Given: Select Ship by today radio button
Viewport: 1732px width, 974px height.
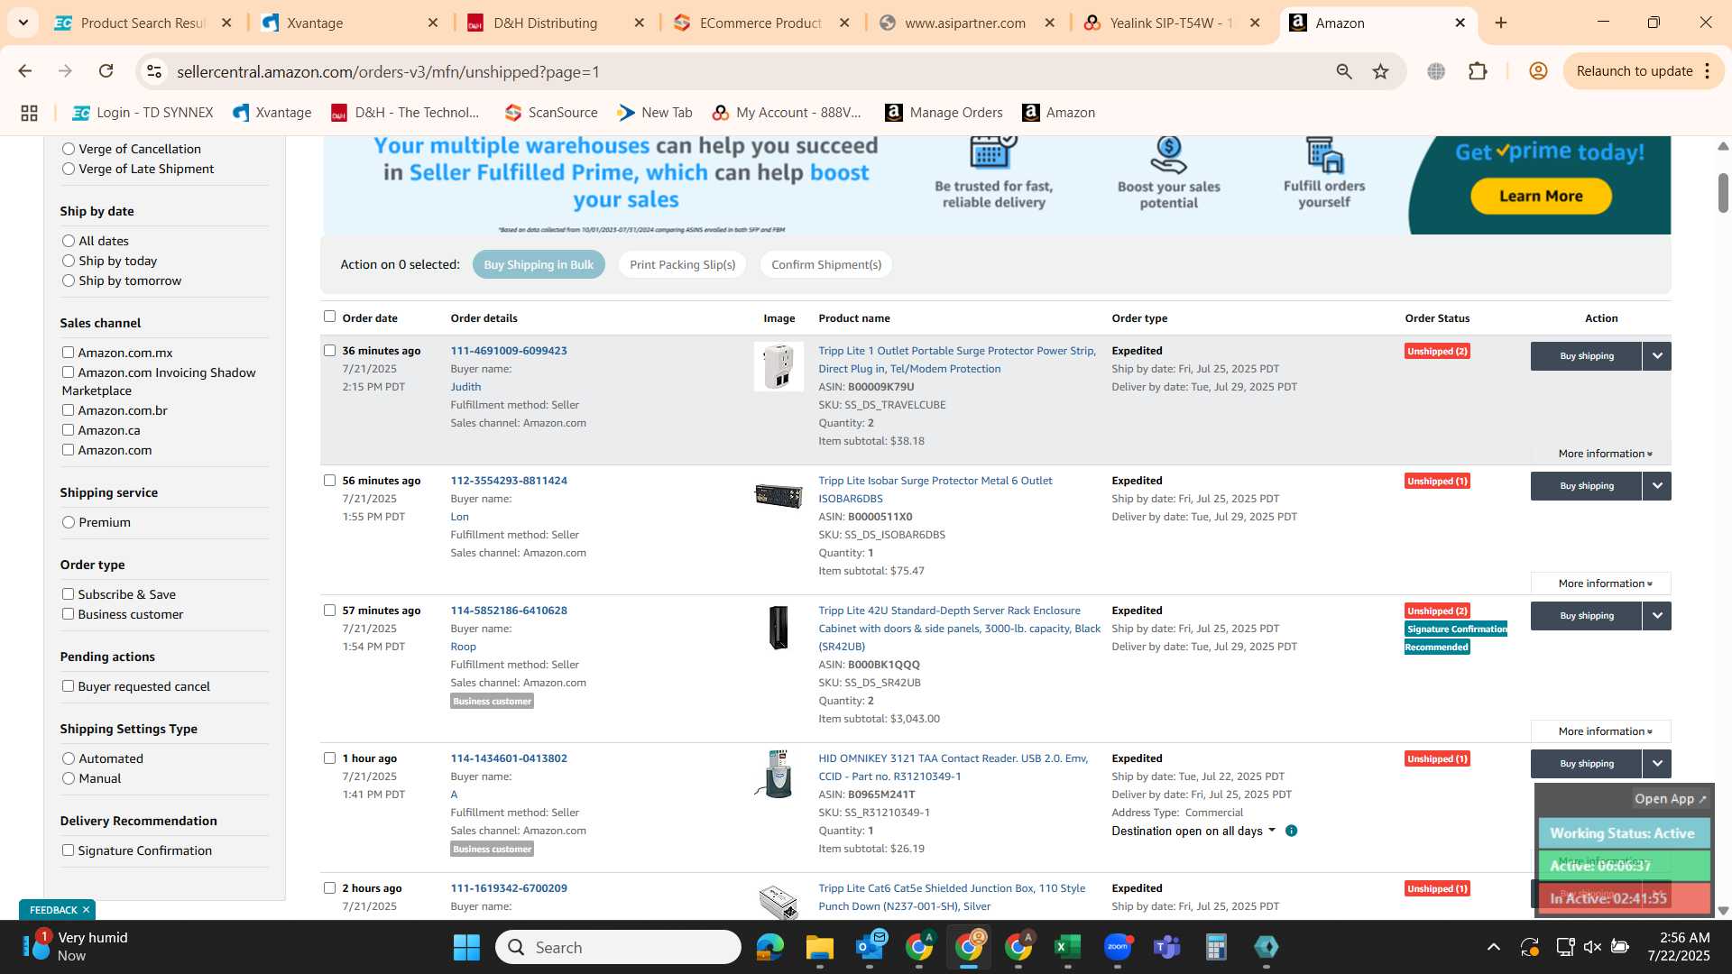Looking at the screenshot, I should [x=69, y=261].
